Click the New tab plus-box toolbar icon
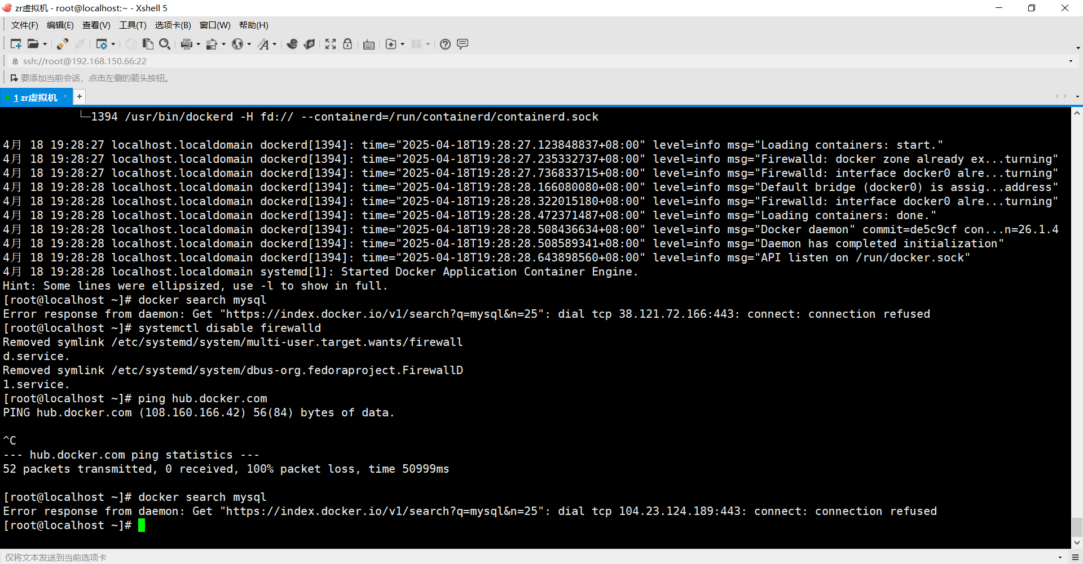The image size is (1083, 564). coord(391,44)
